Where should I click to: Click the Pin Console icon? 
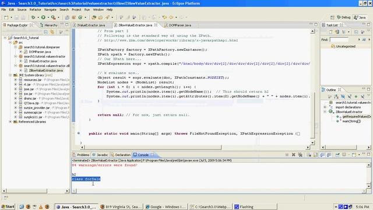pyautogui.click(x=337, y=155)
